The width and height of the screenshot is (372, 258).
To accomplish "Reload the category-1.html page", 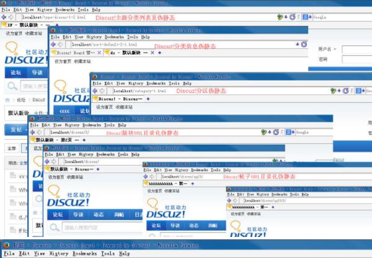I will 346,90.
